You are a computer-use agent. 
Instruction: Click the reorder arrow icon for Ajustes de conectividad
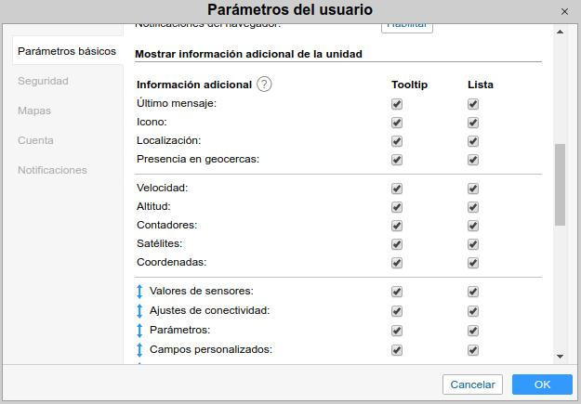140,311
